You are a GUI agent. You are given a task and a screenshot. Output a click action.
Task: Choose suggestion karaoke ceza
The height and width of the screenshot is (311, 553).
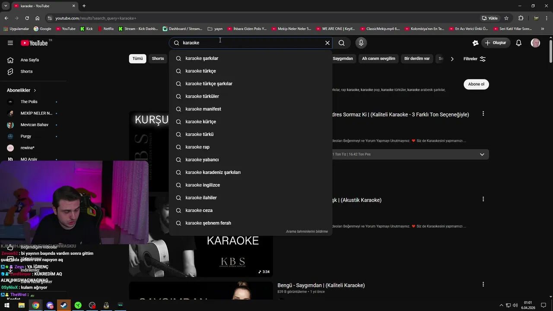(x=251, y=210)
